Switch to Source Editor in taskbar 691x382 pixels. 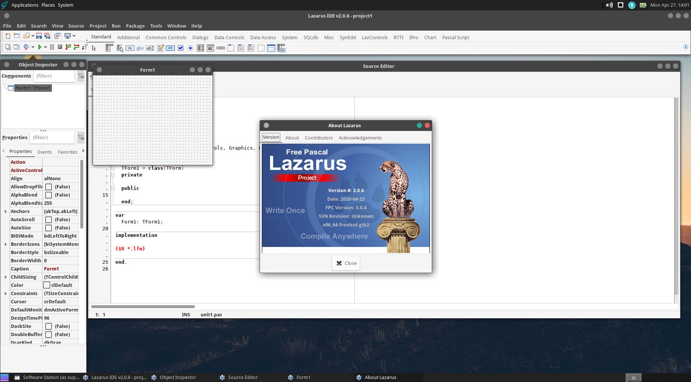point(239,377)
